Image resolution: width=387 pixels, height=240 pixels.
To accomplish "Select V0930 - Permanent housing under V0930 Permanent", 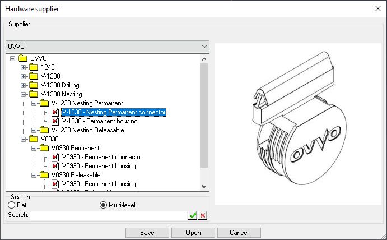I will 99,166.
